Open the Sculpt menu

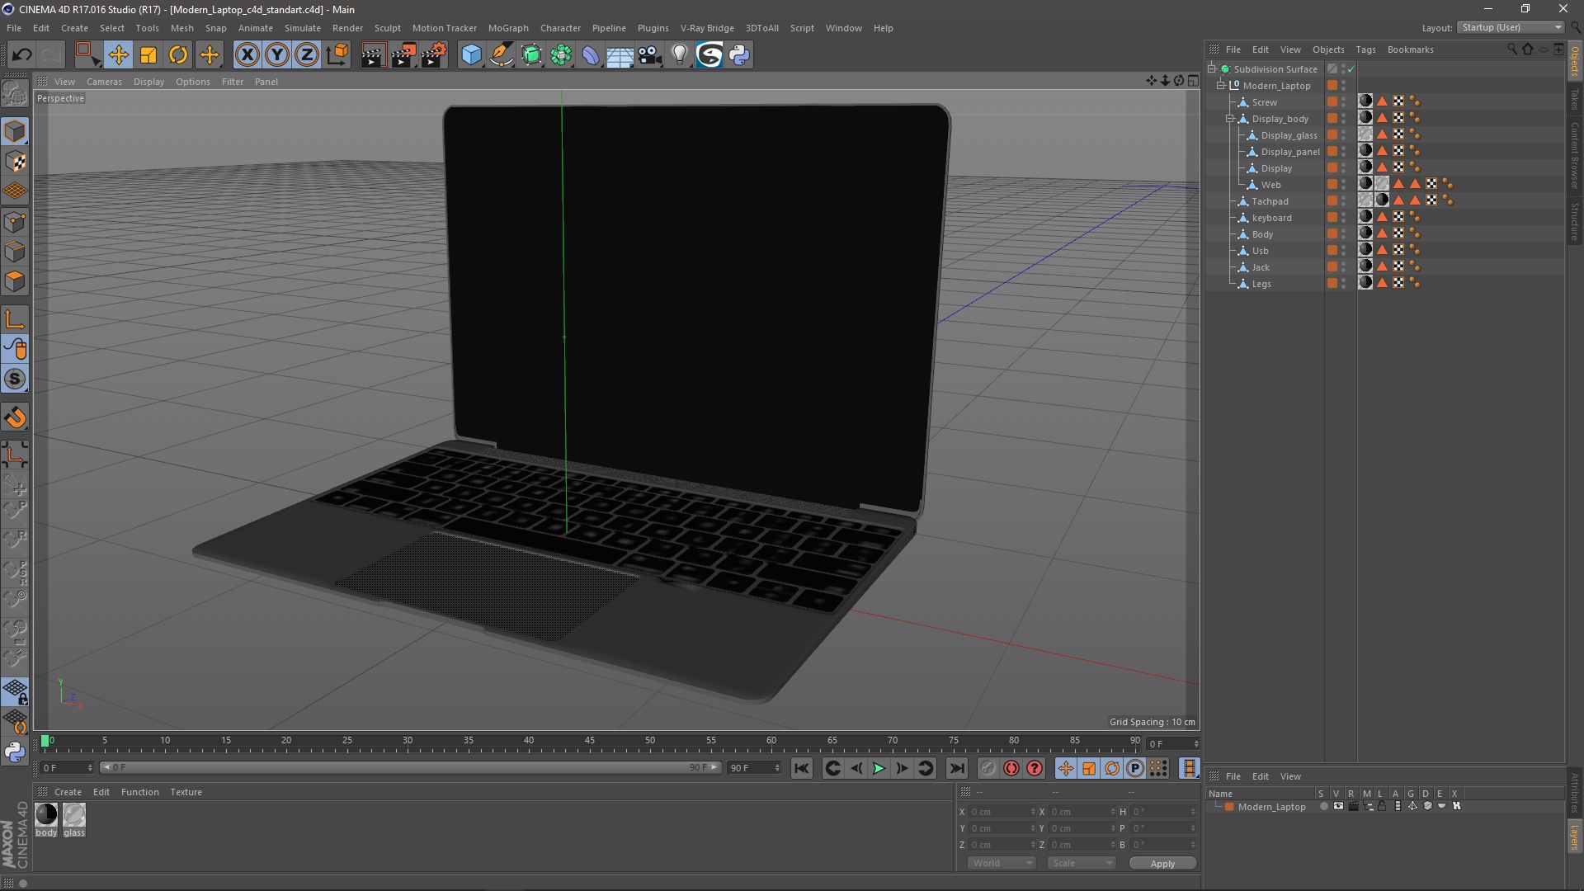(387, 28)
